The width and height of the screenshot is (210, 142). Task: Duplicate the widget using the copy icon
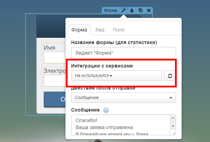(140, 10)
